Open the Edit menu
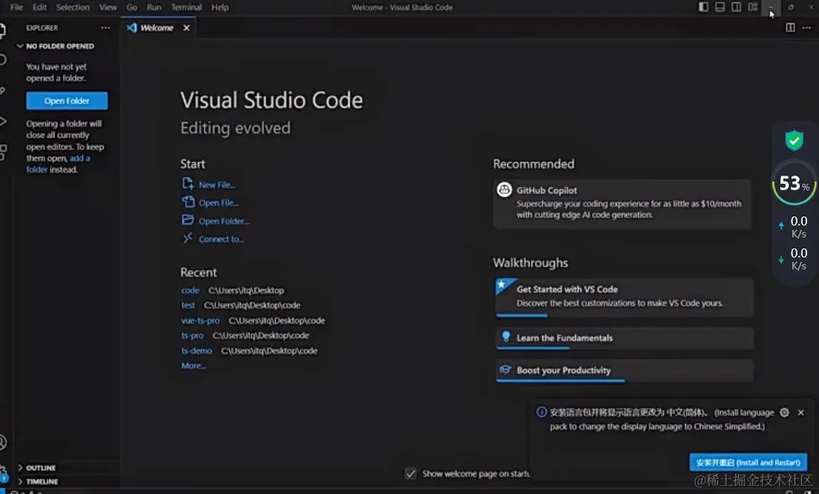 39,7
